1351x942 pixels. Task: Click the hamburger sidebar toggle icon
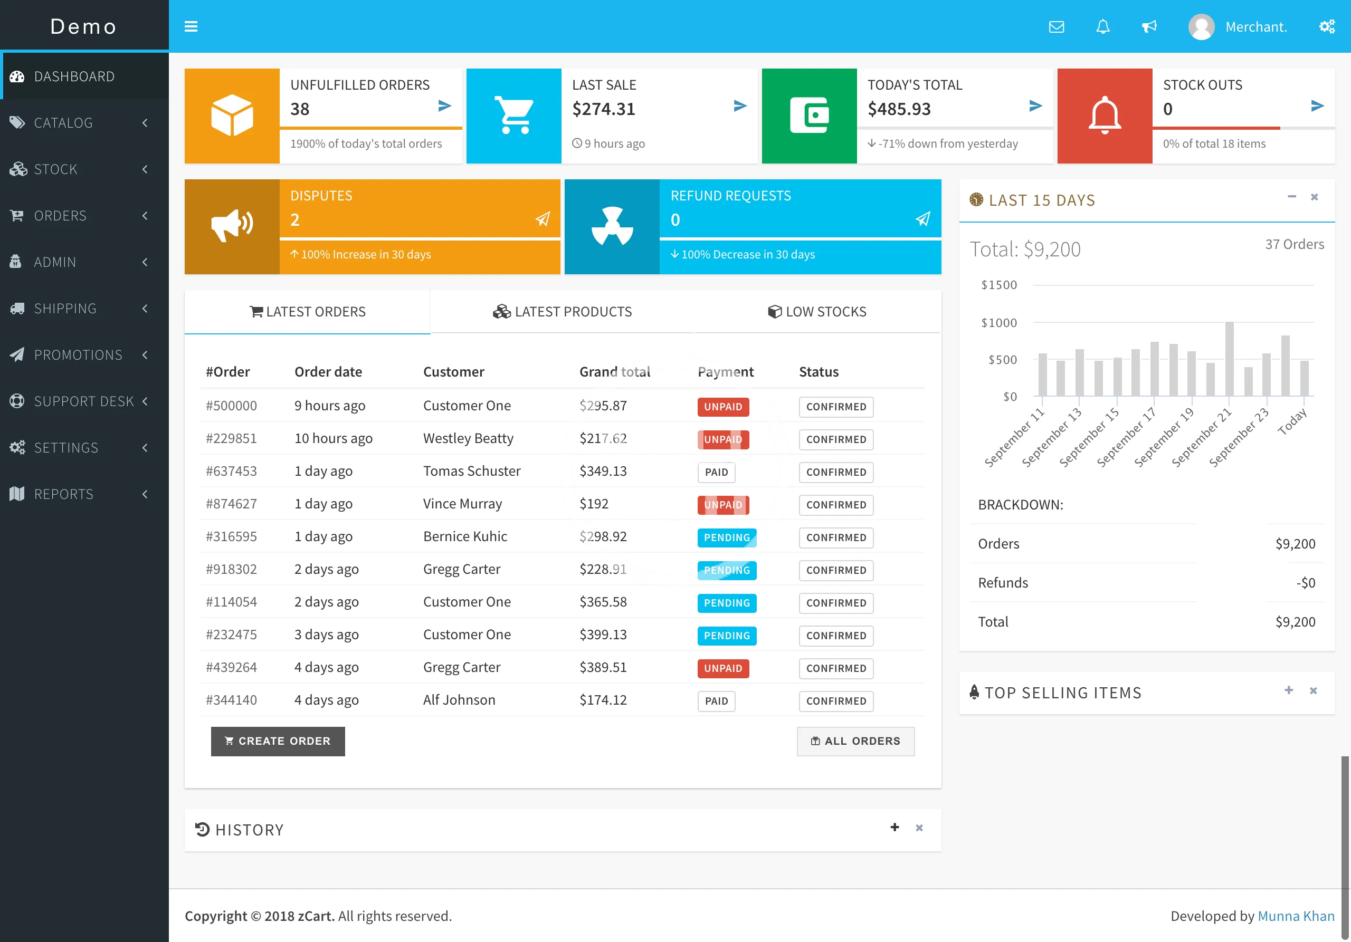191,26
